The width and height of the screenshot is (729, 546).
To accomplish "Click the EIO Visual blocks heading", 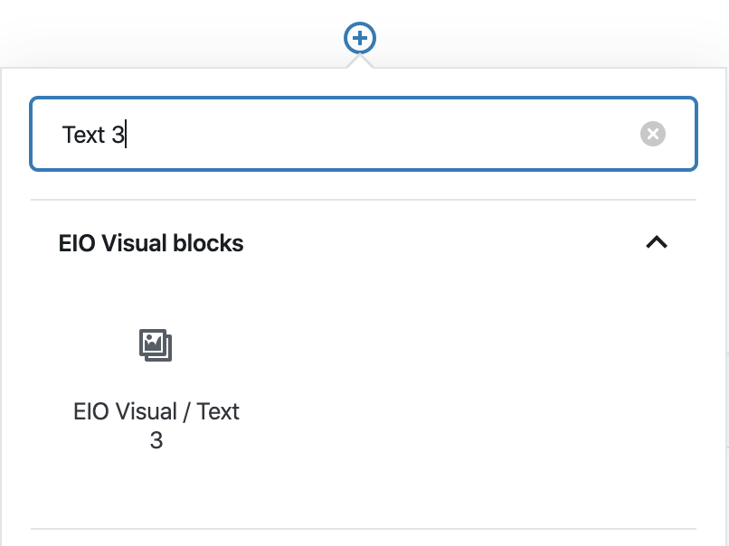I will point(151,243).
